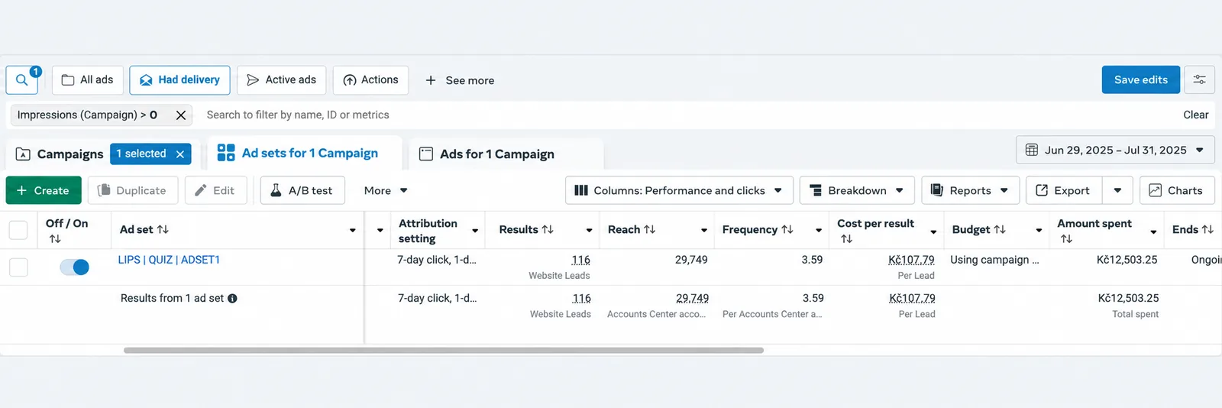Click the info icon beside Results from 1 ad set
The height and width of the screenshot is (408, 1222).
pyautogui.click(x=232, y=299)
